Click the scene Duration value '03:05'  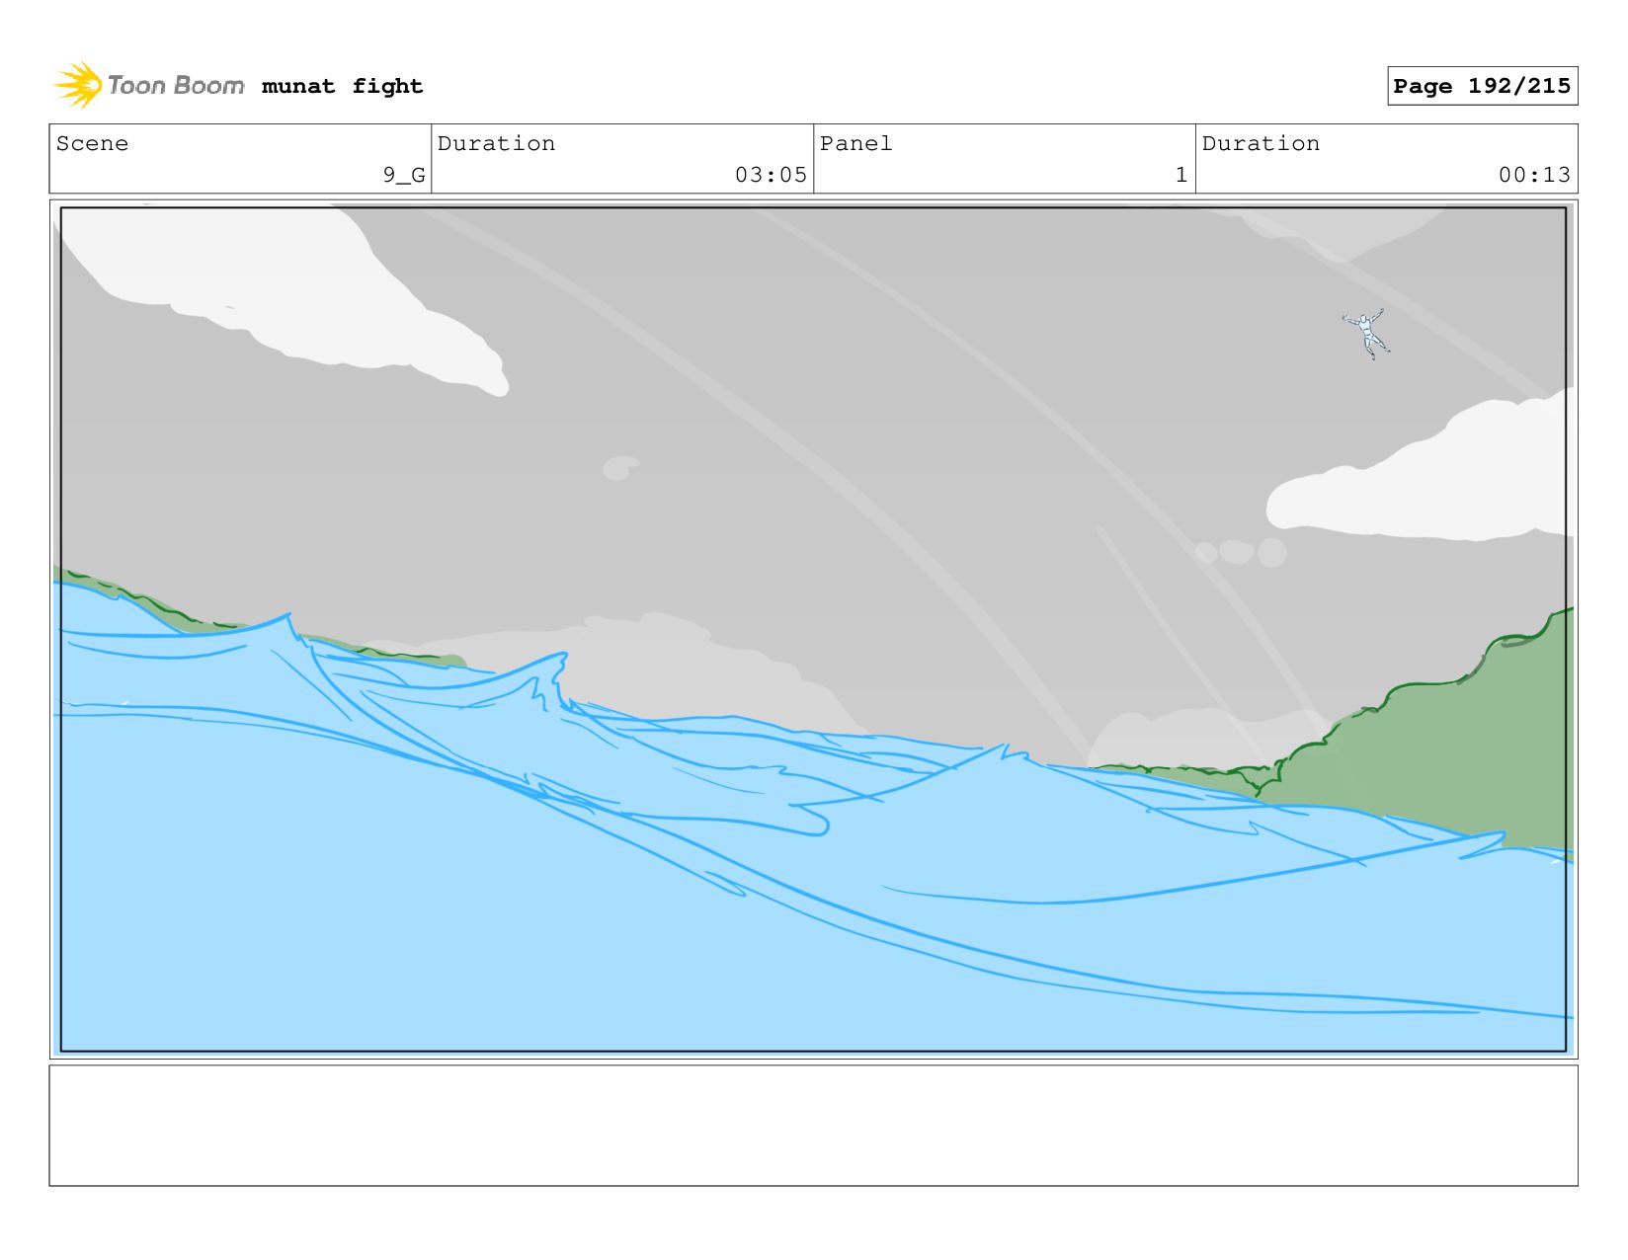pos(771,175)
